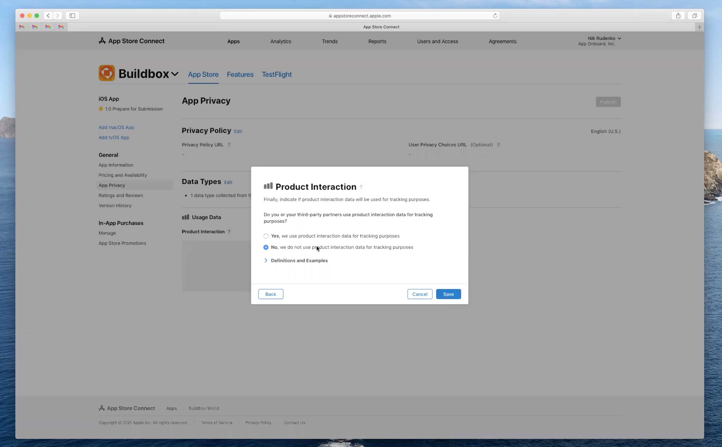This screenshot has width=722, height=447.
Task: Toggle the Safari sidebar icon
Action: tap(72, 15)
